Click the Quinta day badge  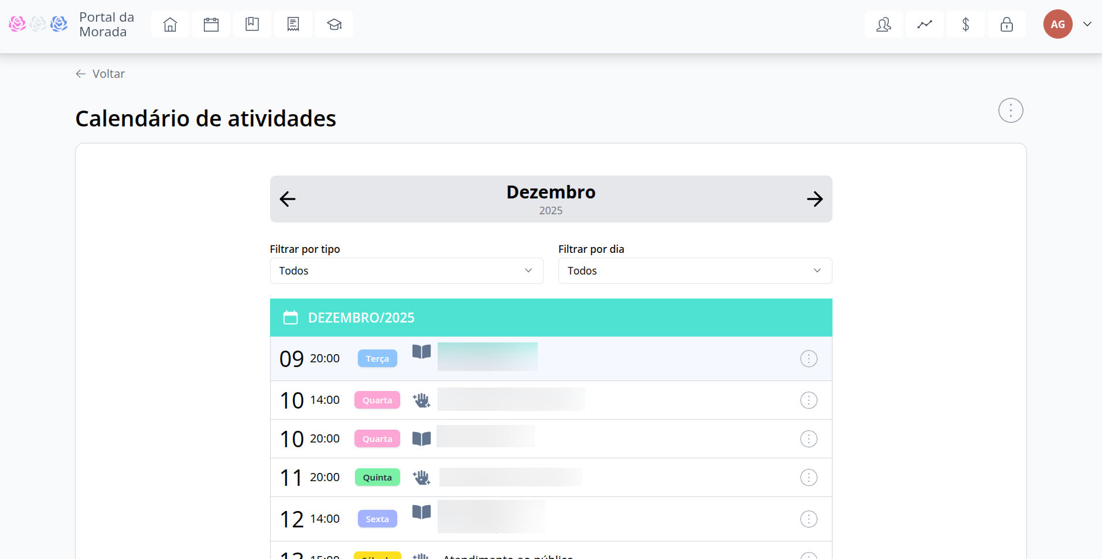(x=377, y=477)
